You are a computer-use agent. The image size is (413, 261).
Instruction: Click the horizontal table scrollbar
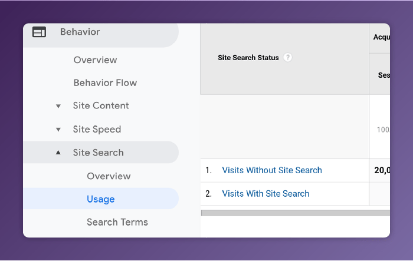coord(295,213)
